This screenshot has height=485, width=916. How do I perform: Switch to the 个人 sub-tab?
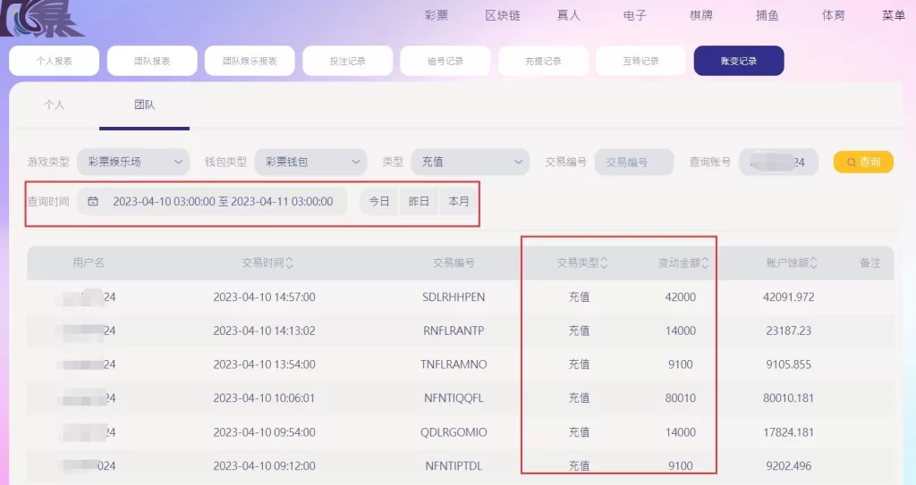(54, 105)
